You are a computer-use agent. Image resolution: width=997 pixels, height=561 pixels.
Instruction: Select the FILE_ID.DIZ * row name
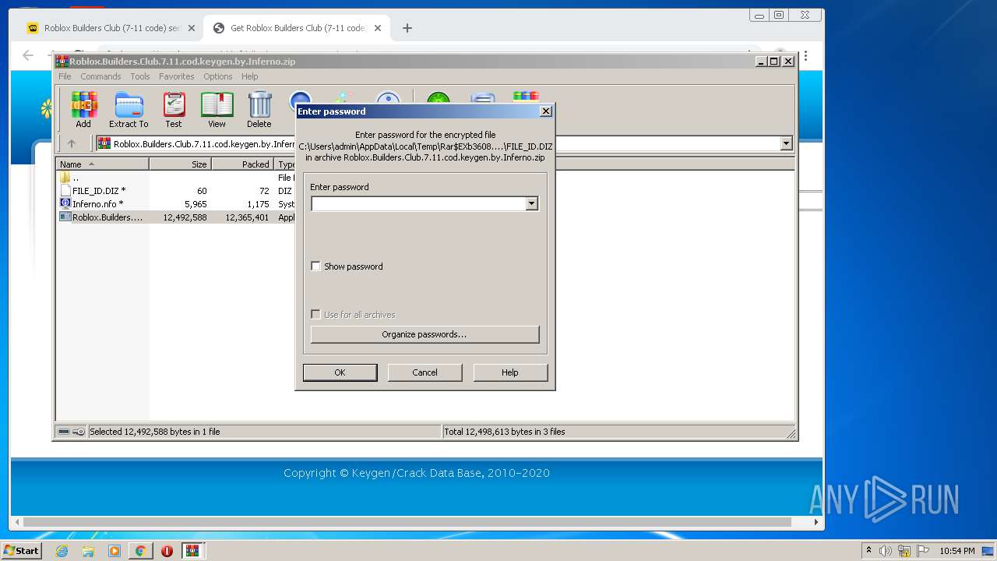[99, 191]
